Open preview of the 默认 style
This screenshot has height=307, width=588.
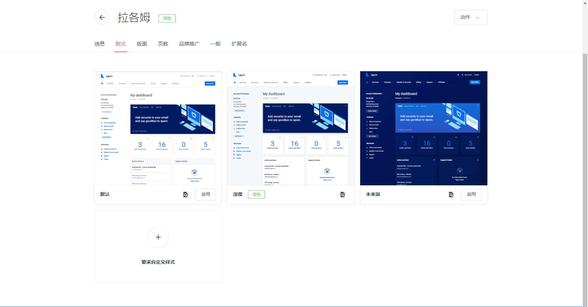(x=185, y=194)
